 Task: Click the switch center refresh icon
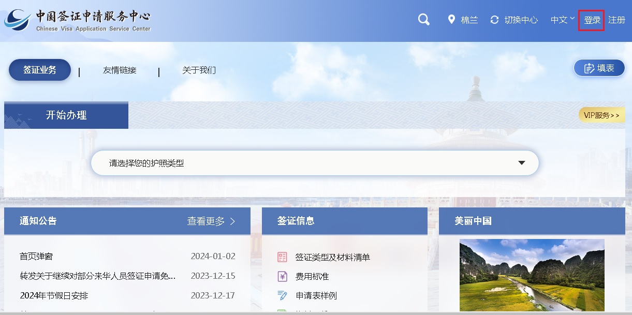(x=494, y=20)
